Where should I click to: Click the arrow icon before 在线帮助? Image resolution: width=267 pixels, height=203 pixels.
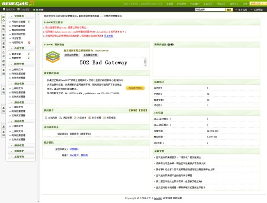tap(251, 9)
